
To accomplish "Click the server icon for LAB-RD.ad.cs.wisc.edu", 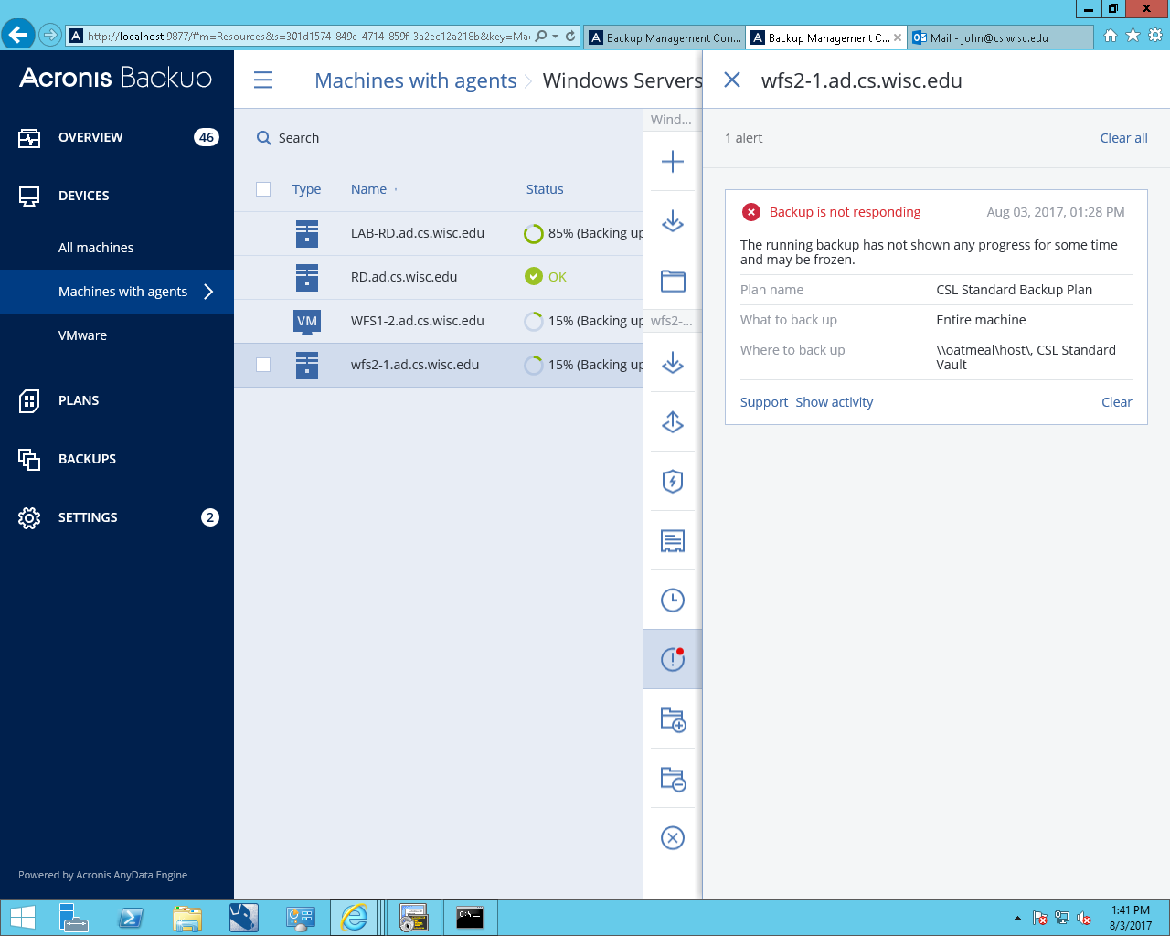I will tap(307, 233).
